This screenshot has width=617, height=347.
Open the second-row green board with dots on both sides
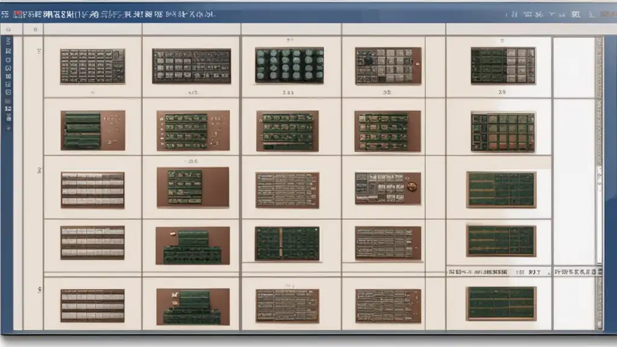point(193,131)
